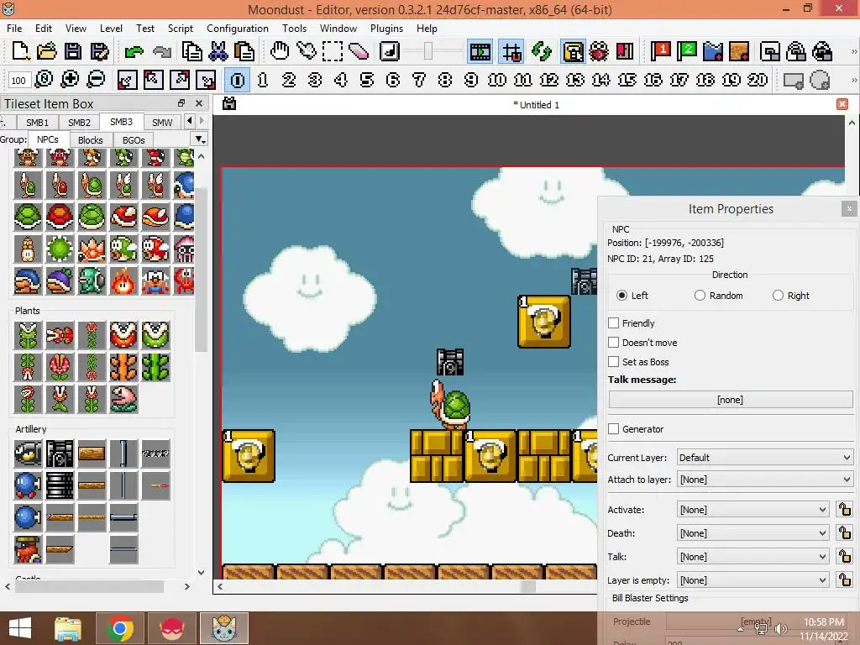860x645 pixels.
Task: Open tileset group options arrow
Action: 200,139
